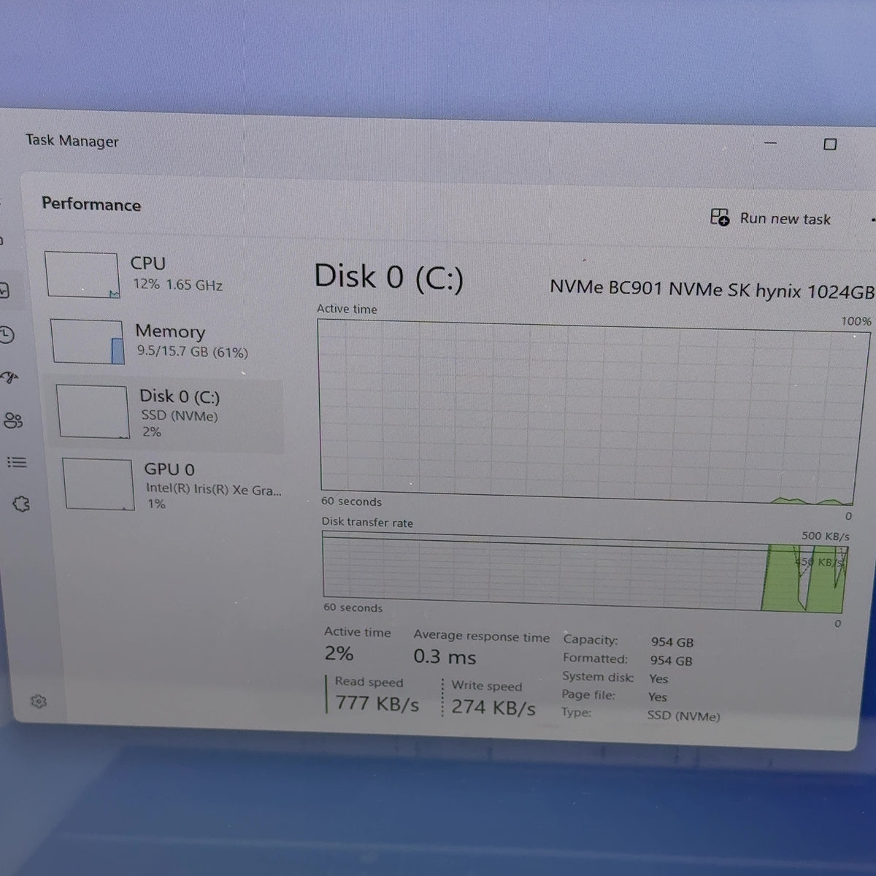Click the "0.3 ms" response time value

445,656
